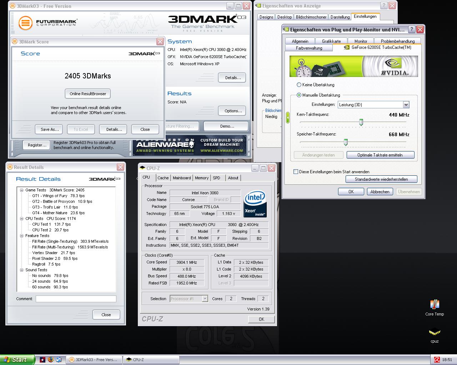Open the cpuz desktop shortcut
Viewport: 457px width, 365px height.
pyautogui.click(x=435, y=335)
